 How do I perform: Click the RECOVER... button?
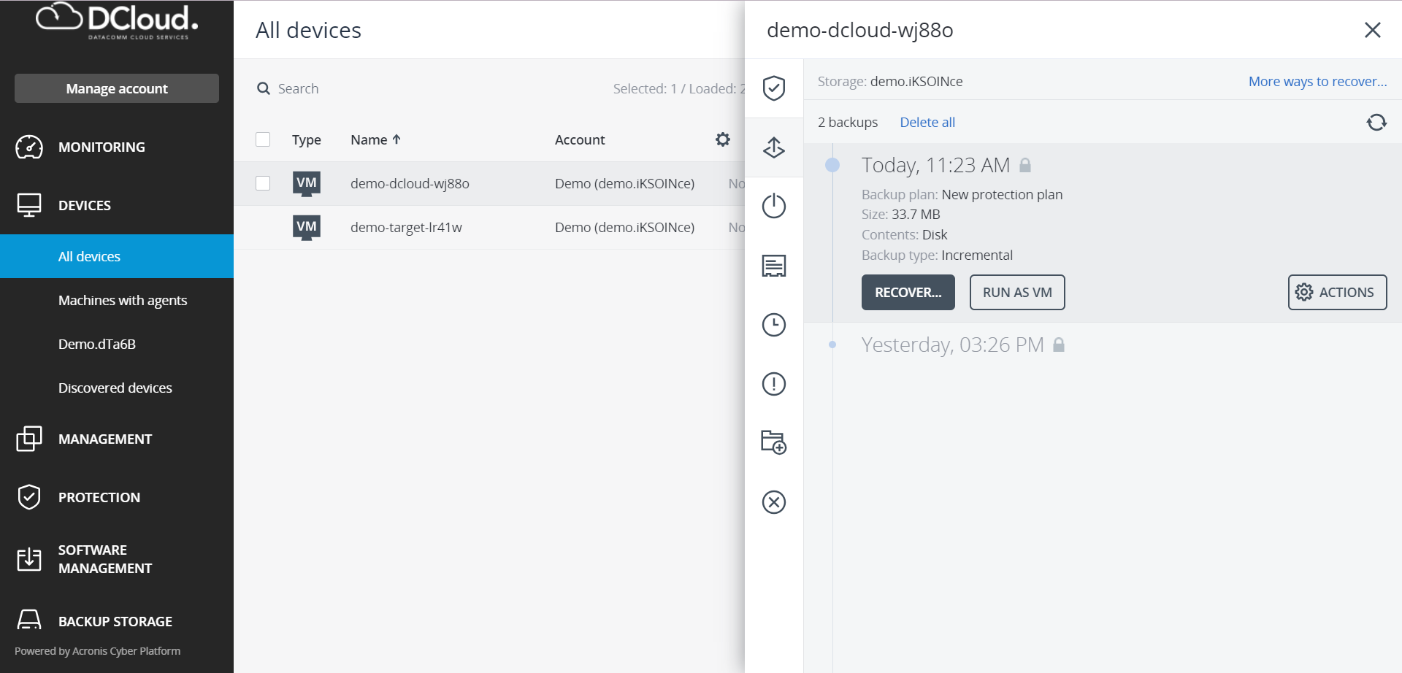(x=908, y=293)
